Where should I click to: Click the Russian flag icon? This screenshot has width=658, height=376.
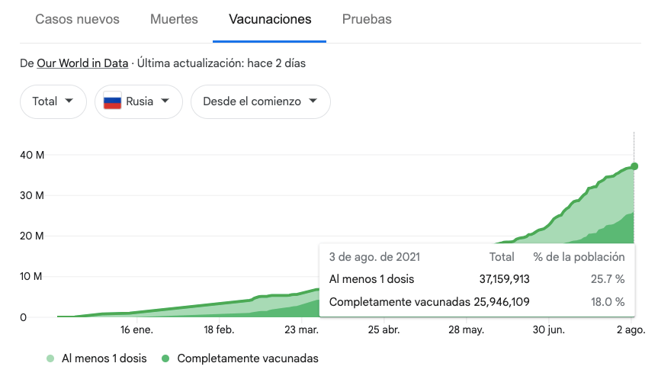[x=112, y=101]
